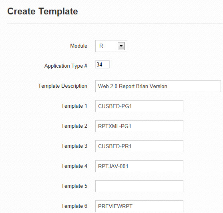The image size is (223, 213).
Task: Click the Template 3 label text
Action: tap(74, 146)
